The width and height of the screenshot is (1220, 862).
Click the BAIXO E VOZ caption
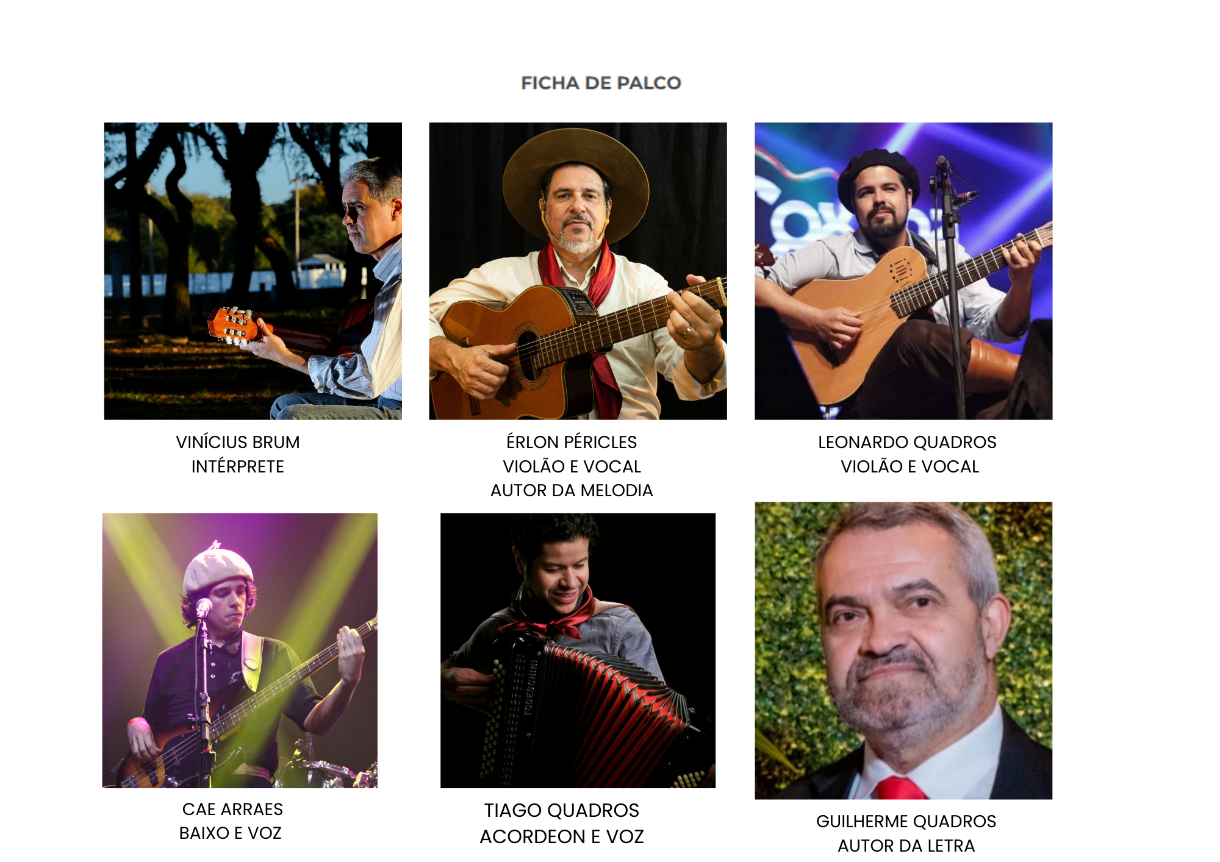pyautogui.click(x=231, y=833)
